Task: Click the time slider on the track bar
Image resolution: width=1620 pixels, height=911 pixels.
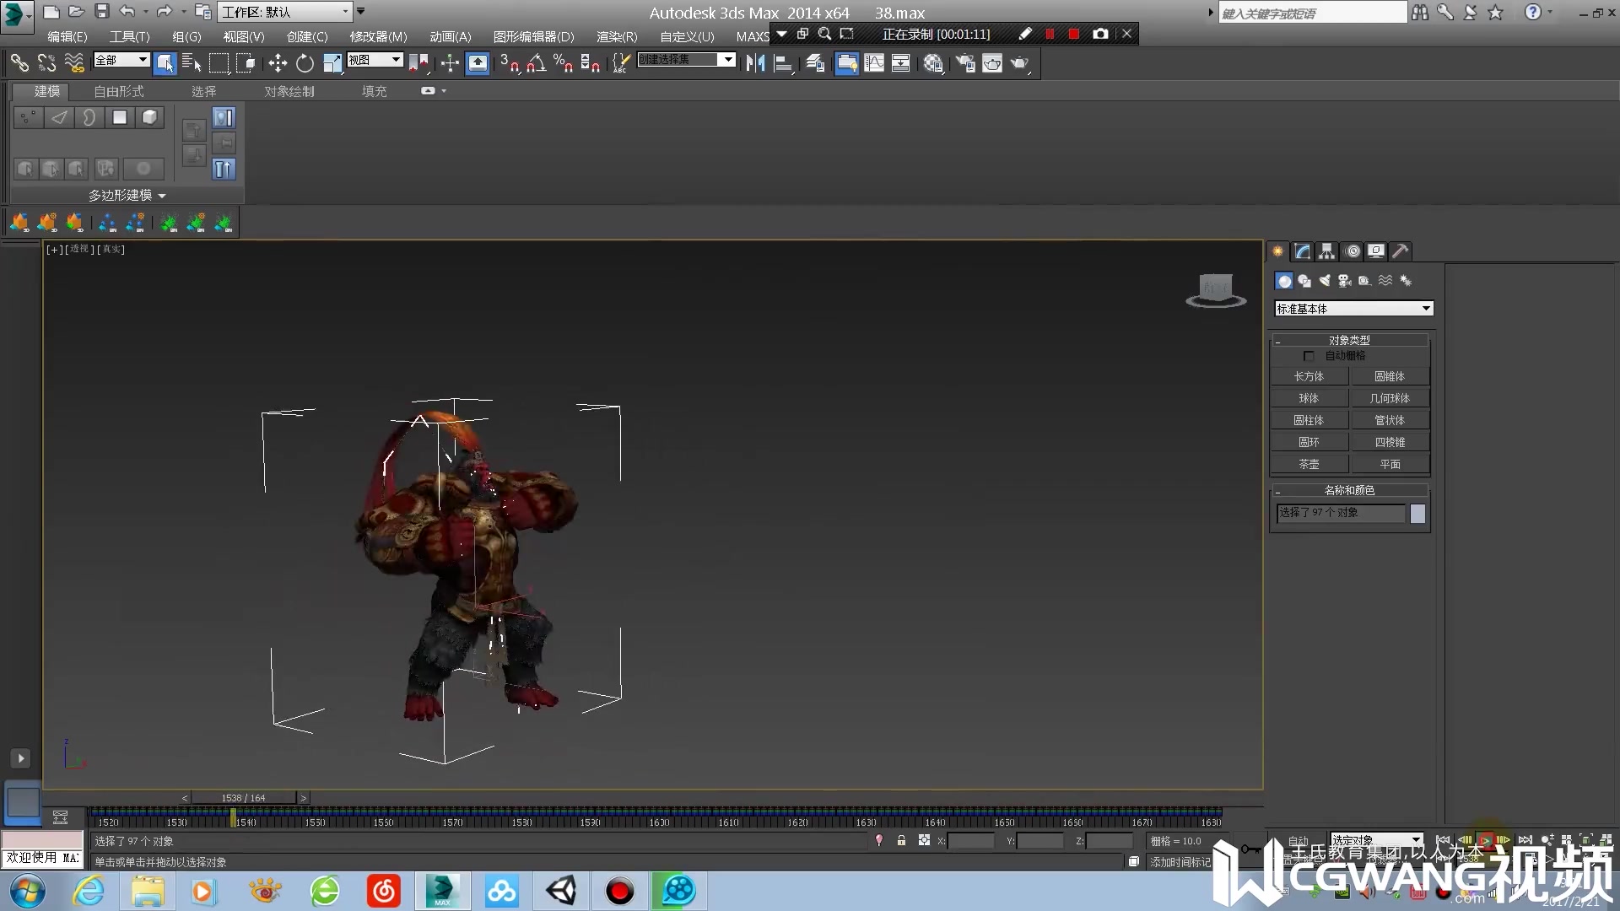Action: click(234, 817)
